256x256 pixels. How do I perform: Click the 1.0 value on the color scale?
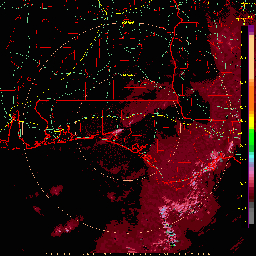click(243, 171)
